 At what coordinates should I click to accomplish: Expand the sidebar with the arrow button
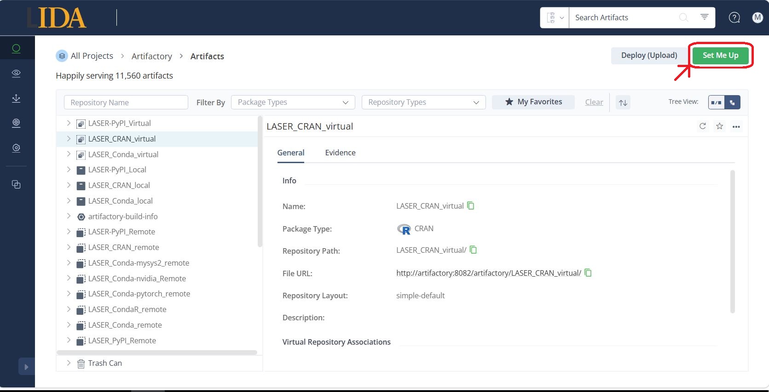26,367
